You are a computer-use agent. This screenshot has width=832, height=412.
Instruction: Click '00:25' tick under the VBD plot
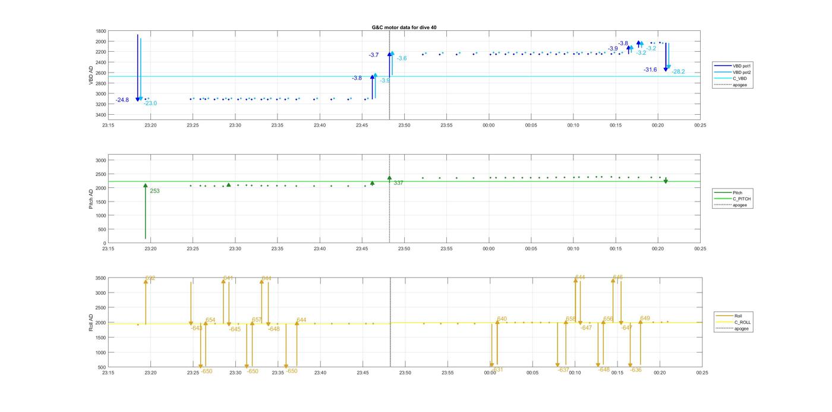click(x=700, y=125)
